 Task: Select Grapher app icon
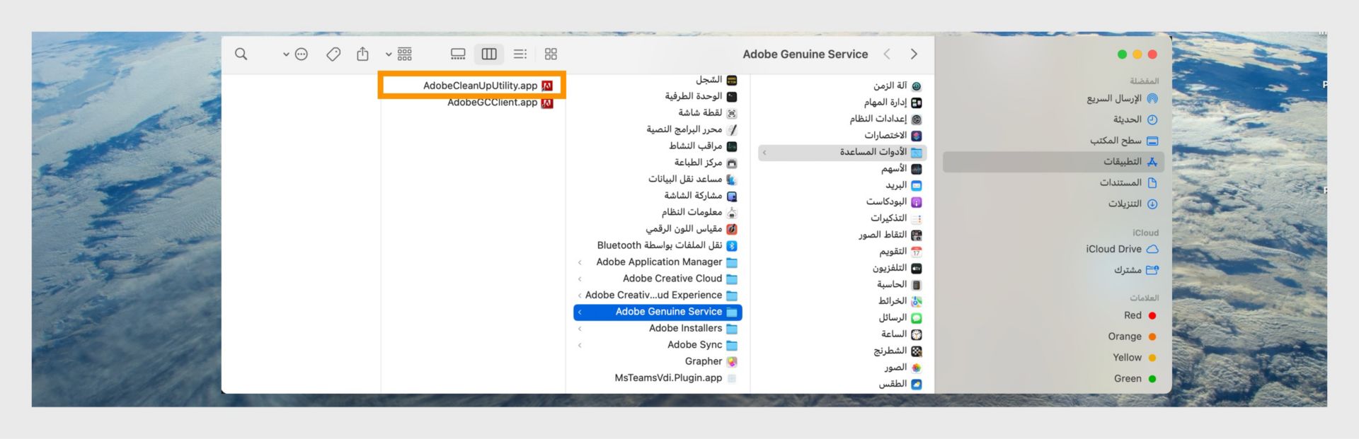(732, 362)
